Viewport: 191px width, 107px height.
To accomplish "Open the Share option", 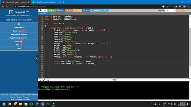I will (78, 10).
